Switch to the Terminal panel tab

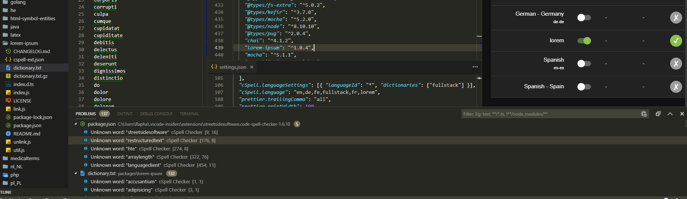tap(189, 114)
